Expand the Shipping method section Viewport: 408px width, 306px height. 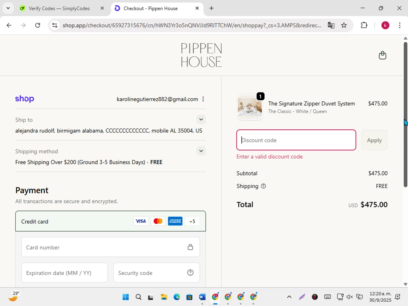coord(201,151)
